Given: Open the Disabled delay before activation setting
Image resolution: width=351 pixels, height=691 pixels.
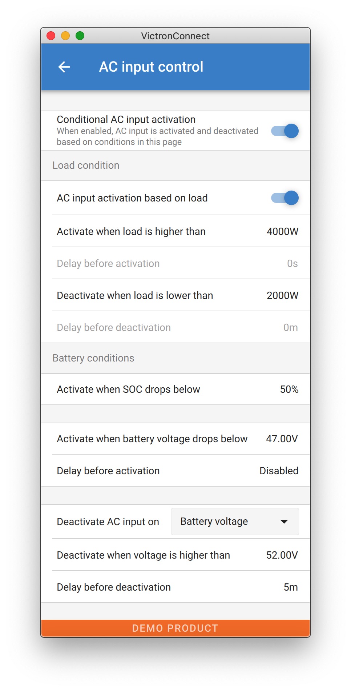Looking at the screenshot, I should point(279,471).
